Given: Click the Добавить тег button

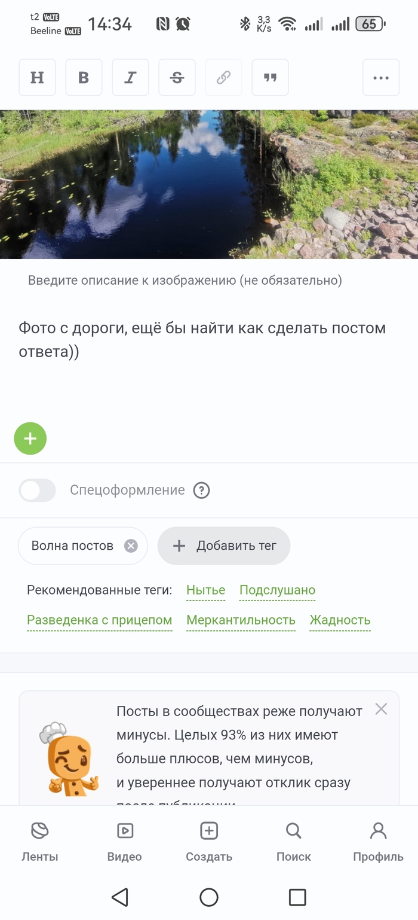Looking at the screenshot, I should [224, 546].
